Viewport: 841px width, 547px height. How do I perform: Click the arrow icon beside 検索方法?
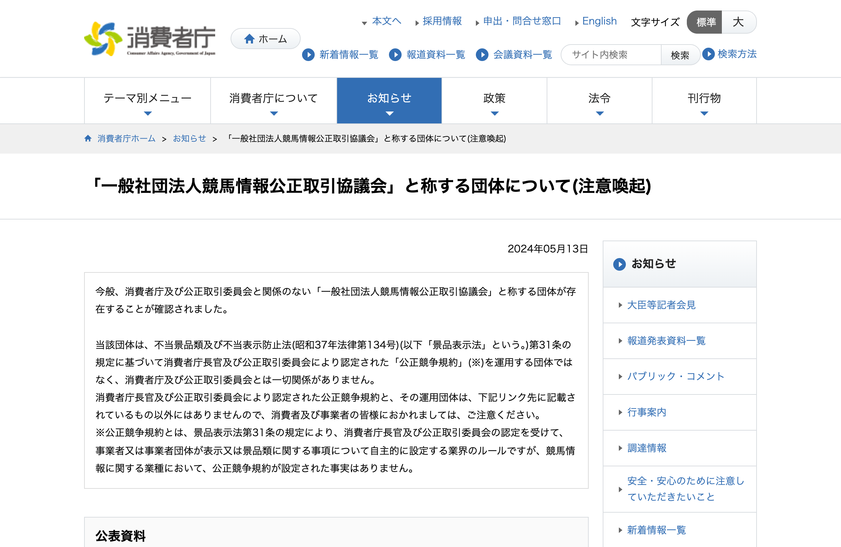pyautogui.click(x=708, y=54)
